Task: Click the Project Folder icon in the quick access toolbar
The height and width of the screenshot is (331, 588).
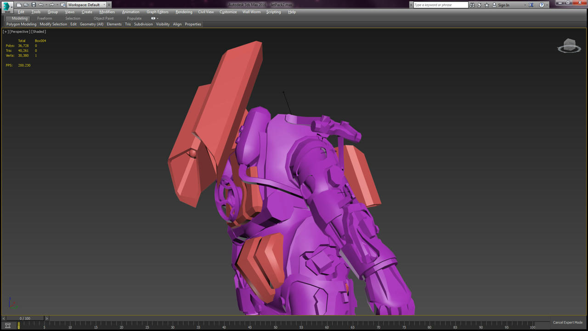Action: pos(63,5)
